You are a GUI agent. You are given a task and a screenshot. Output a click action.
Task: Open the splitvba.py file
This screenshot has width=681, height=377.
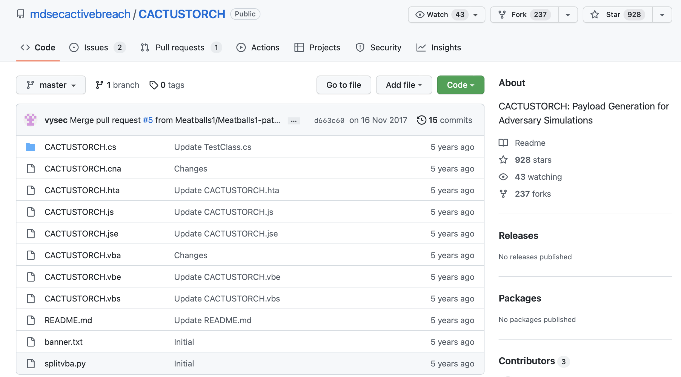coord(65,364)
